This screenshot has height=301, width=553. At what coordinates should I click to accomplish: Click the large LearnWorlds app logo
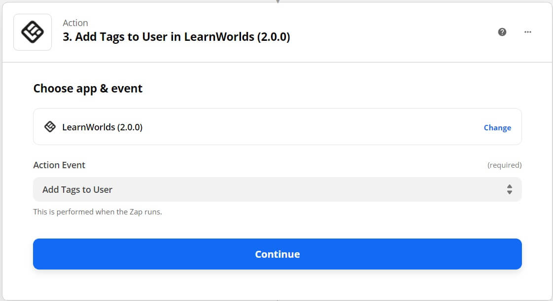[x=33, y=32]
